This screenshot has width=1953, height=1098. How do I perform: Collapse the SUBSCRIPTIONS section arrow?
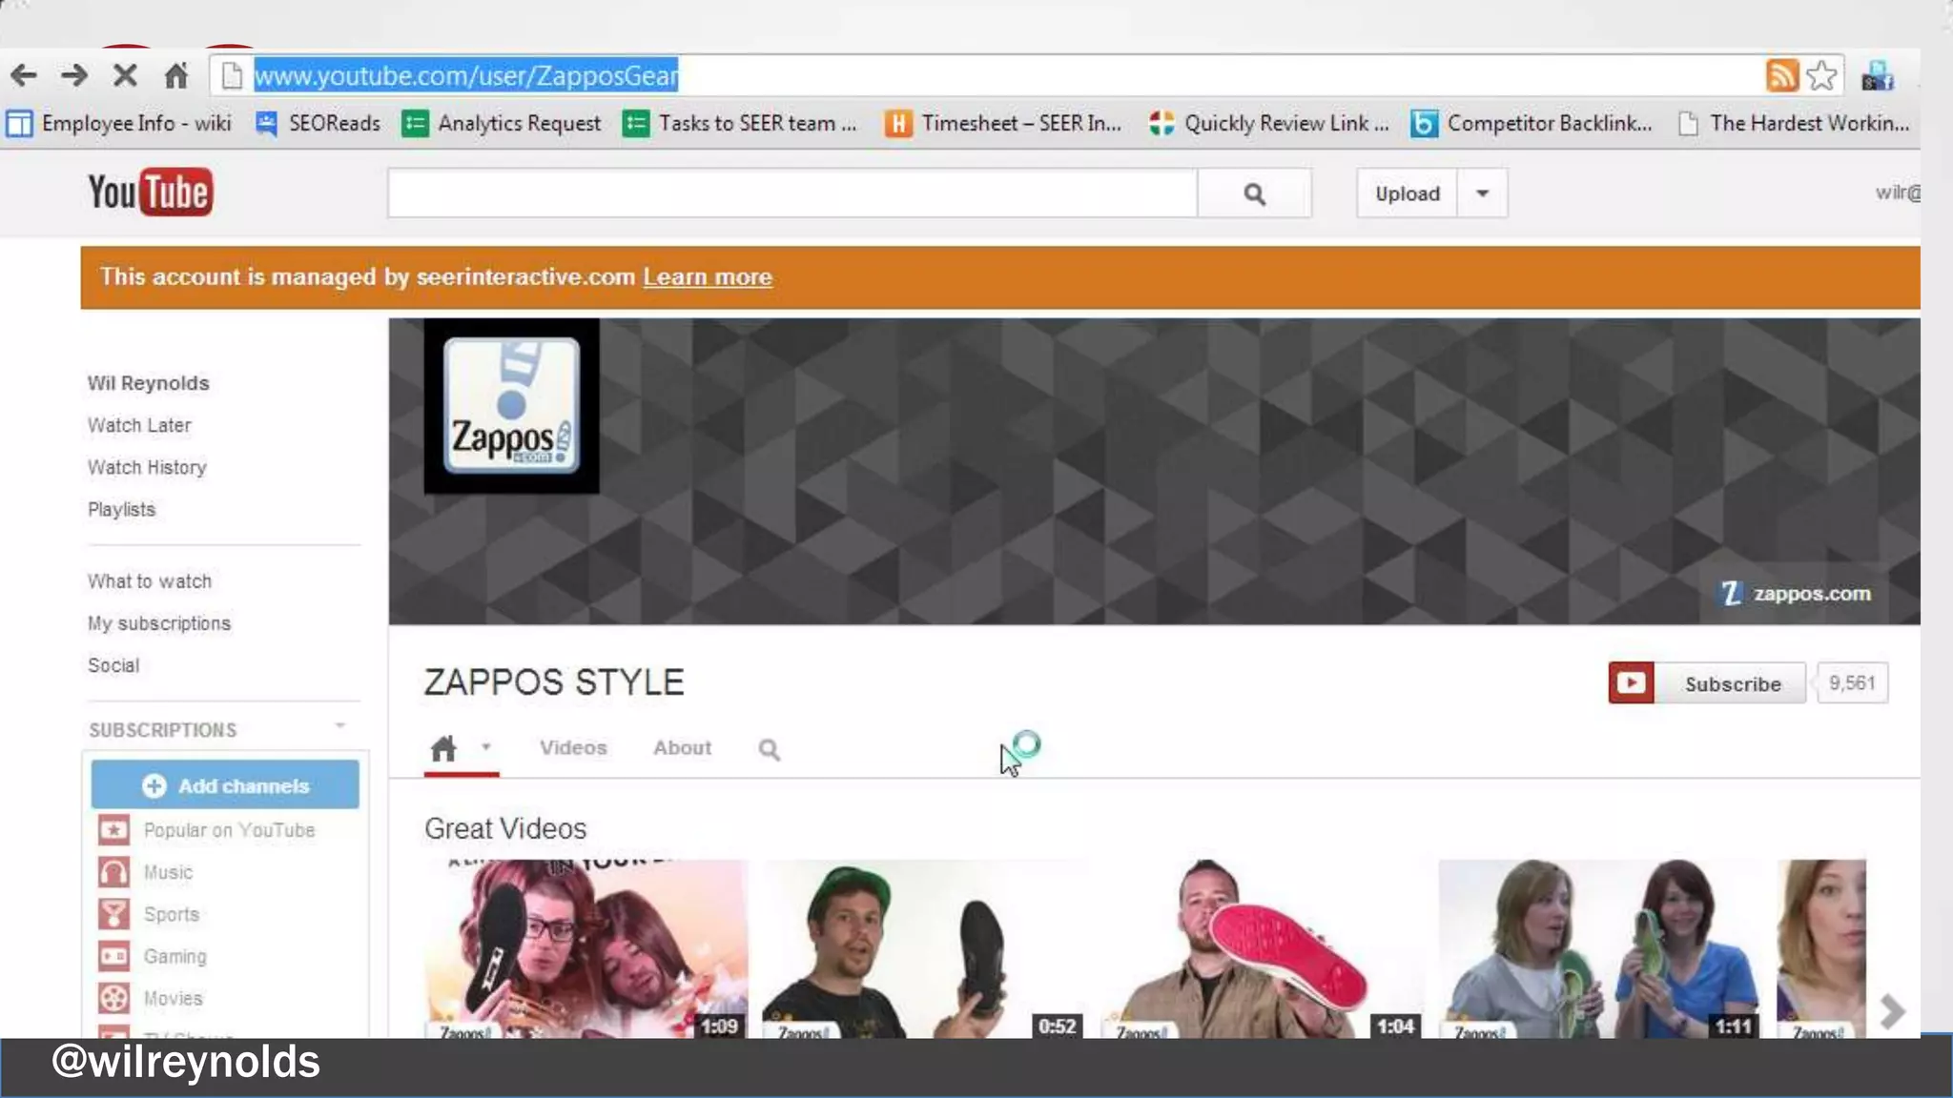[340, 727]
